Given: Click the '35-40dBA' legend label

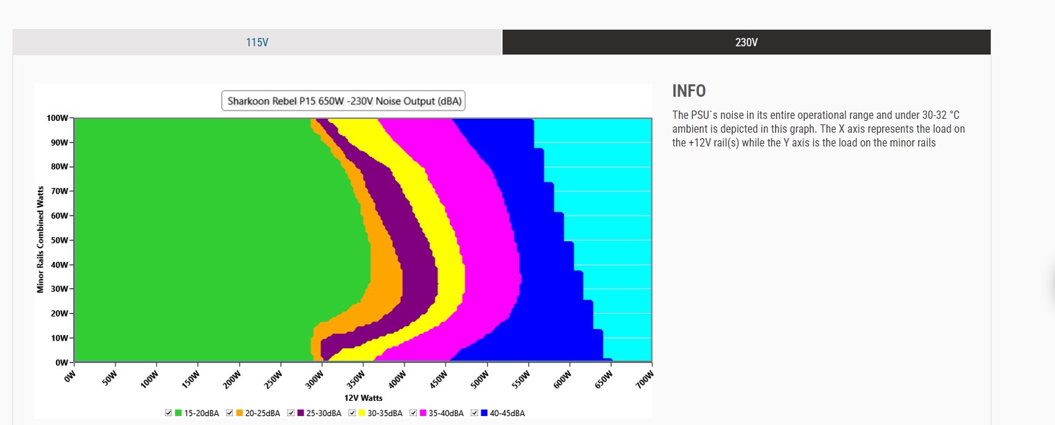Looking at the screenshot, I should point(446,413).
